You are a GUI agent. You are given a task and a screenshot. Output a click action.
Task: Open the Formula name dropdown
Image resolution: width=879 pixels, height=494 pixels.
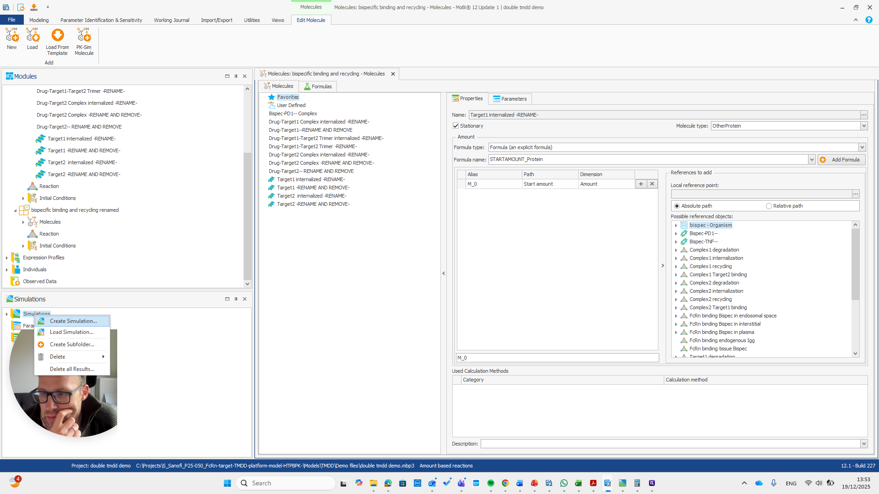(x=811, y=159)
